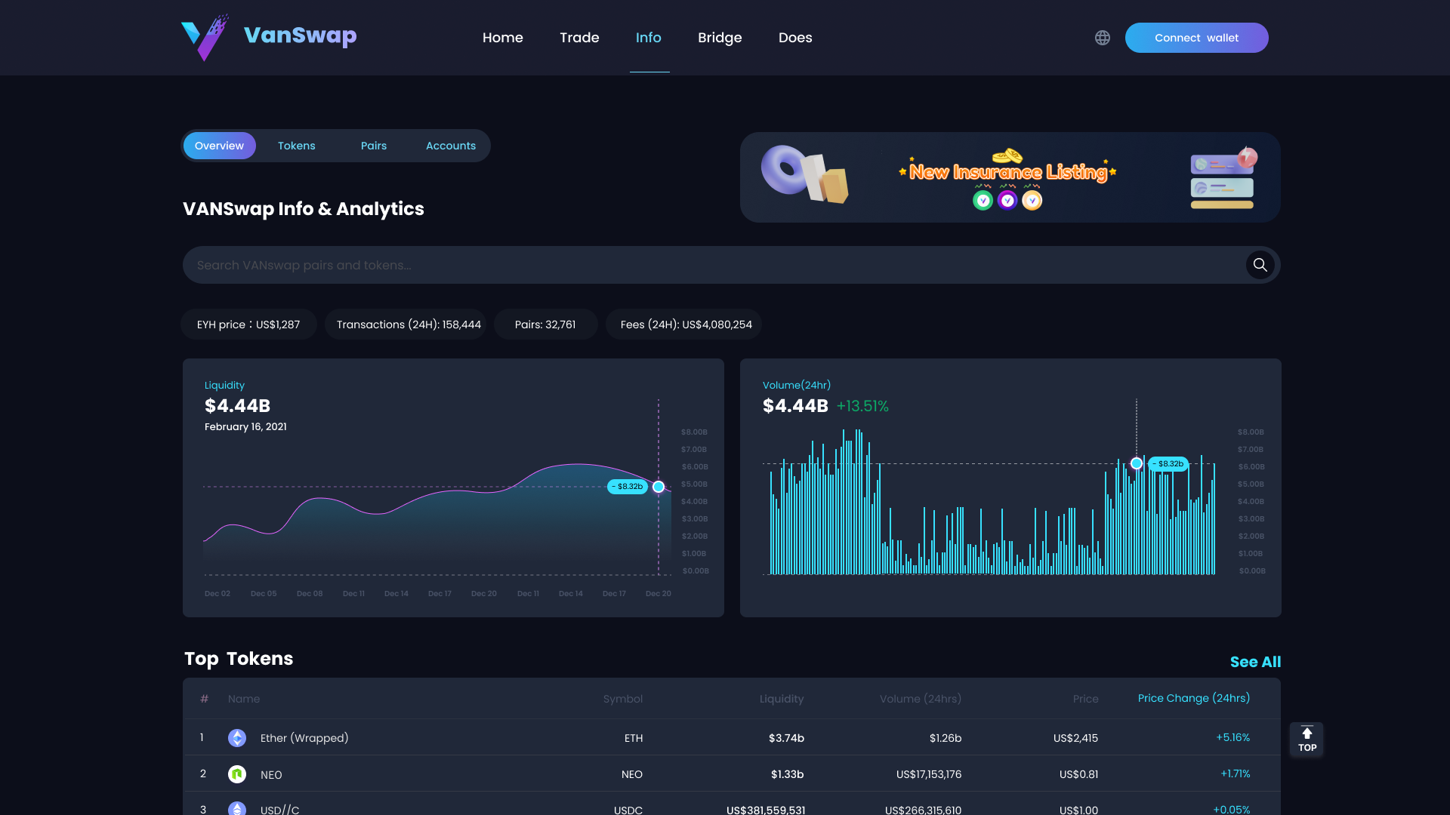Image resolution: width=1450 pixels, height=815 pixels.
Task: Open the Trade menu item
Action: pyautogui.click(x=579, y=38)
